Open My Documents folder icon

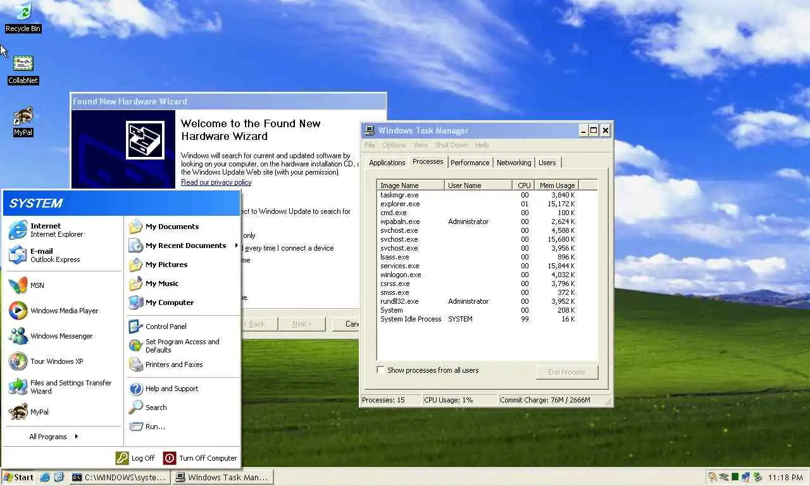coord(135,227)
